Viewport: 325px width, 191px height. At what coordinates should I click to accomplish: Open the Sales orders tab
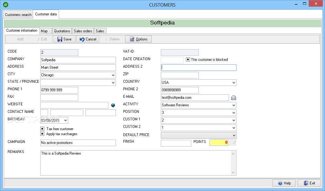[x=83, y=31]
